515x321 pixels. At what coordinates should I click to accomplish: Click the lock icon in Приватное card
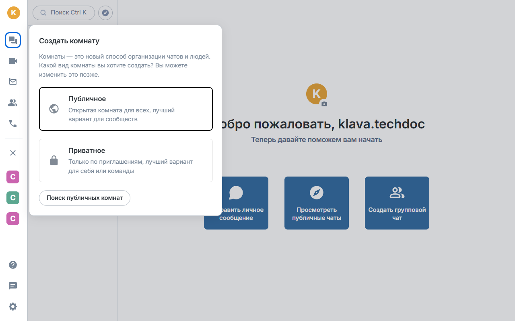(54, 160)
